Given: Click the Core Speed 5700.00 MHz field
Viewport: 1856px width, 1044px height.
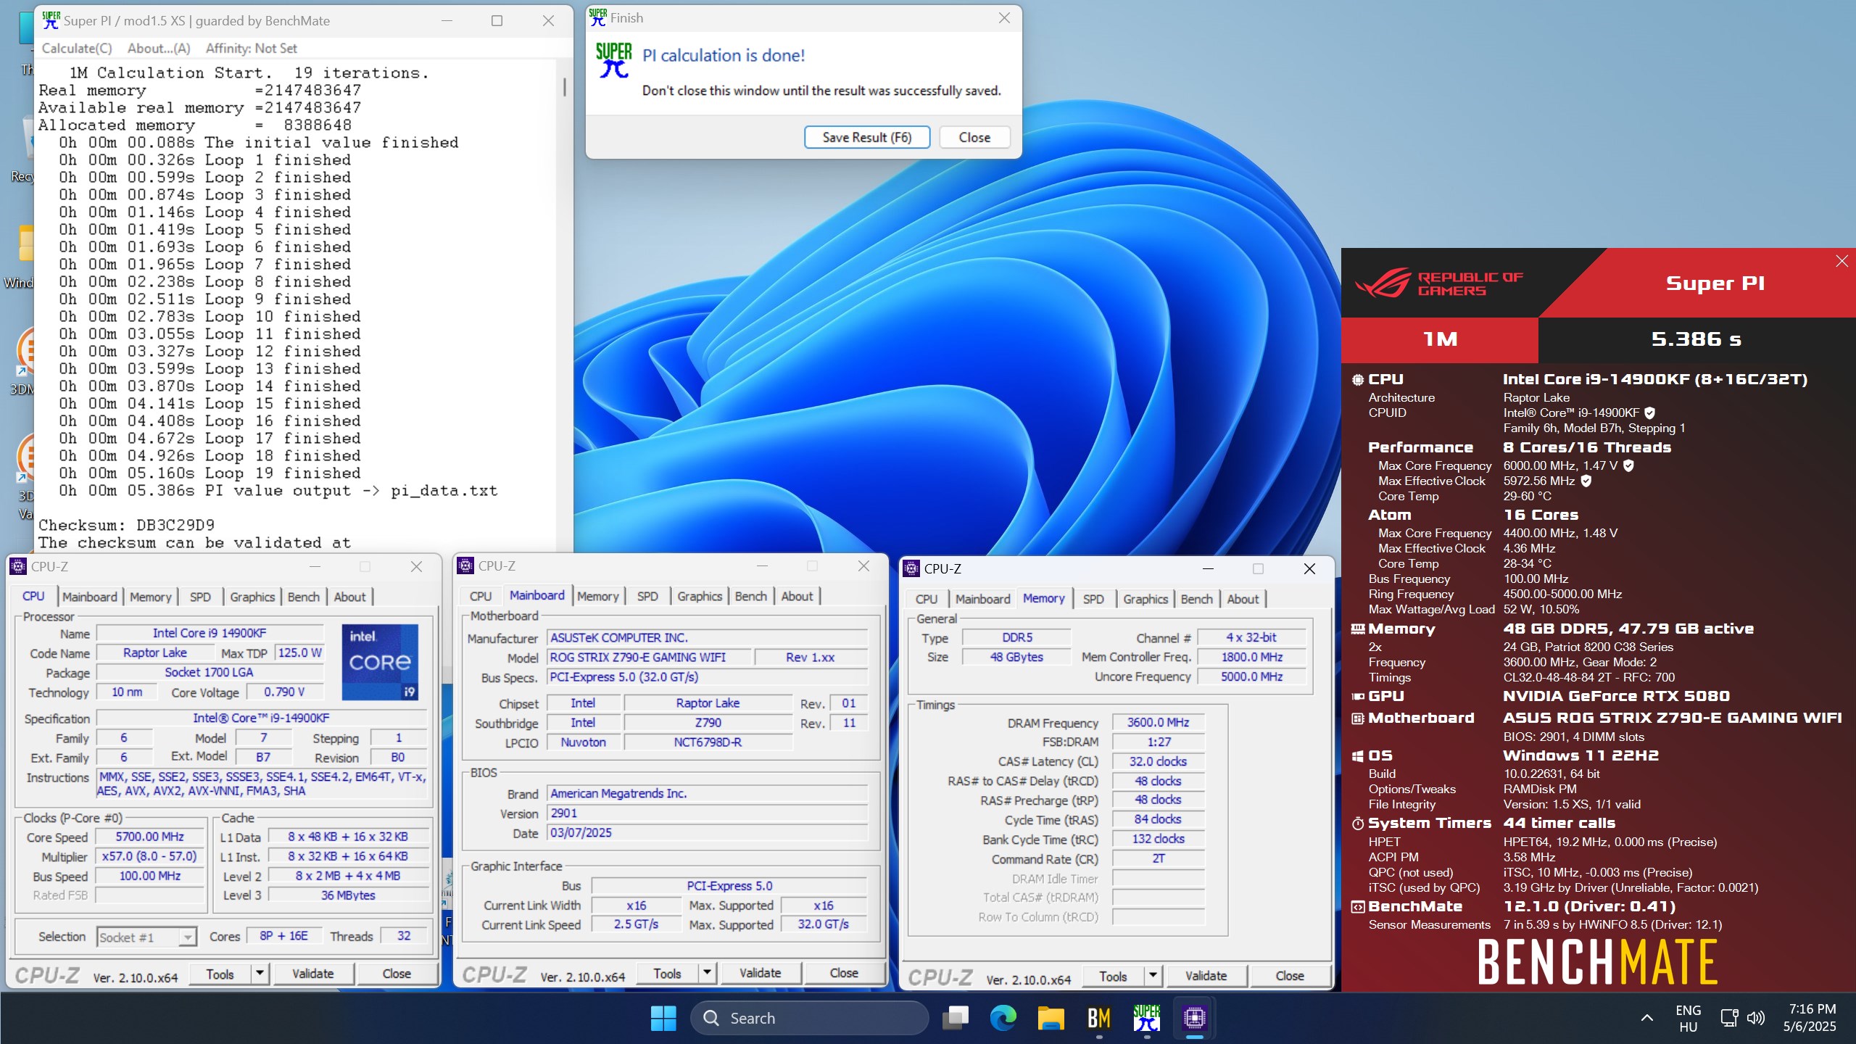Looking at the screenshot, I should click(149, 837).
